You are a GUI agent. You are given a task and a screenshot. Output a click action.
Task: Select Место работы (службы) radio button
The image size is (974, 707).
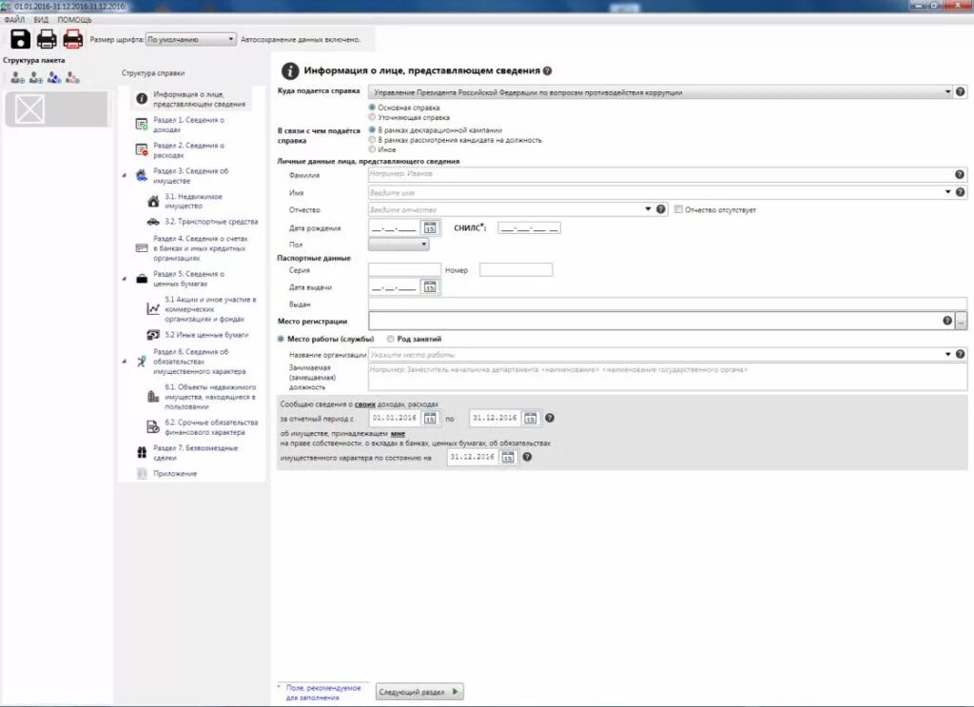point(281,339)
